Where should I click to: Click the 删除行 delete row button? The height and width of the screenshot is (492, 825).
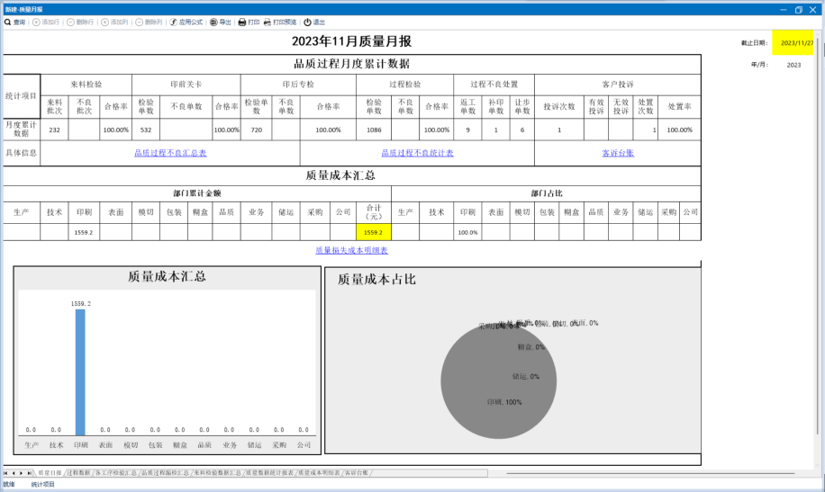(80, 22)
